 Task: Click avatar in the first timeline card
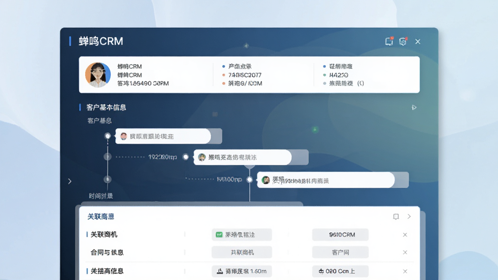124,136
